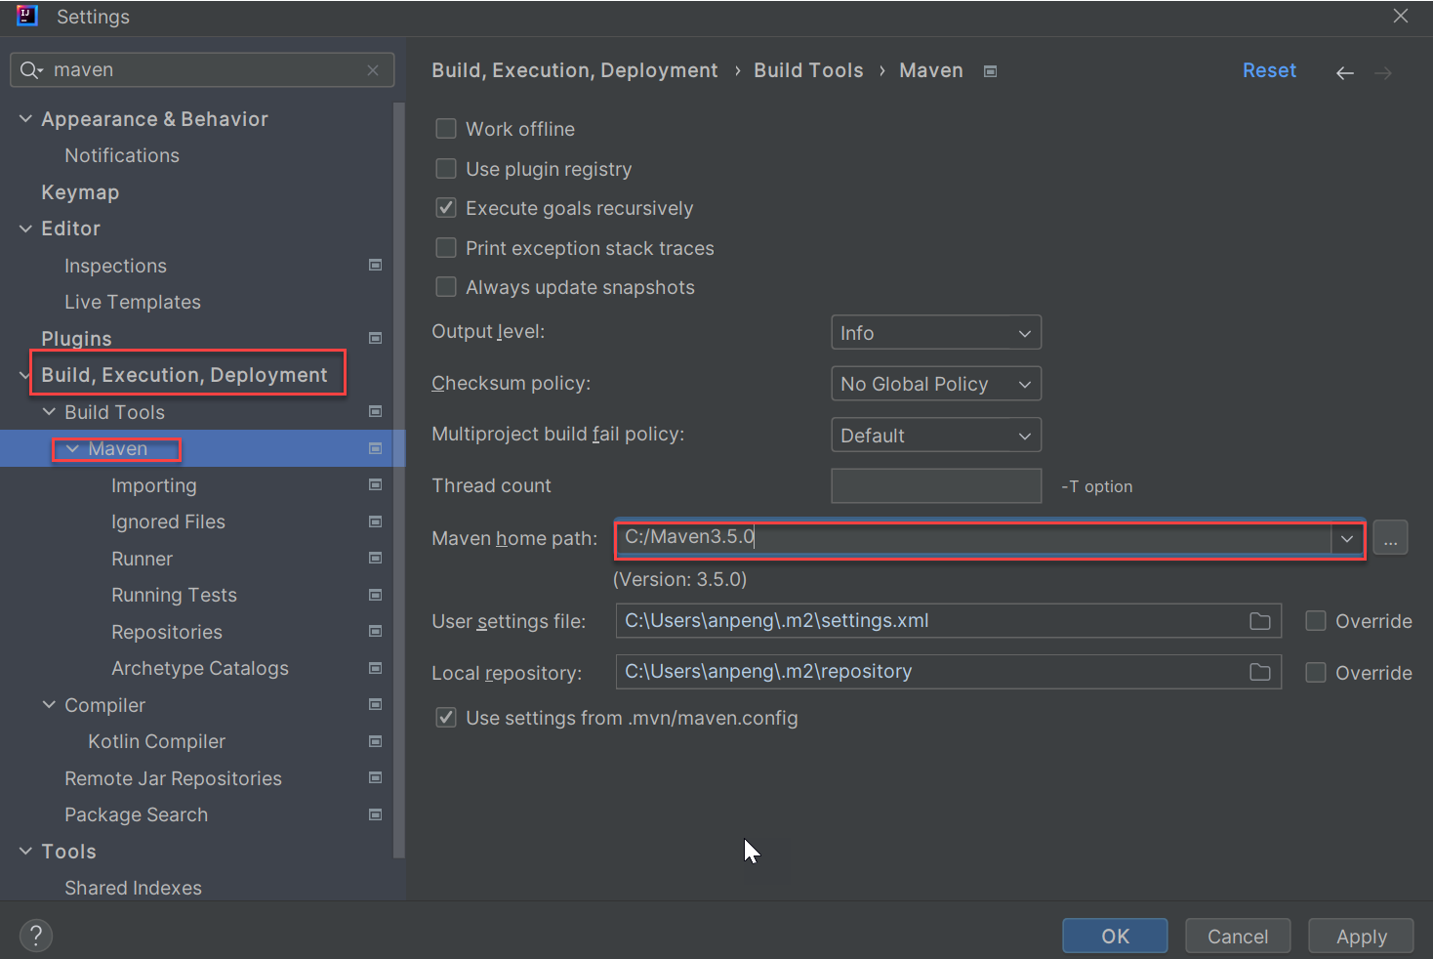Click project icon beside Kotlin Compiler
Image resolution: width=1433 pixels, height=959 pixels.
375,741
